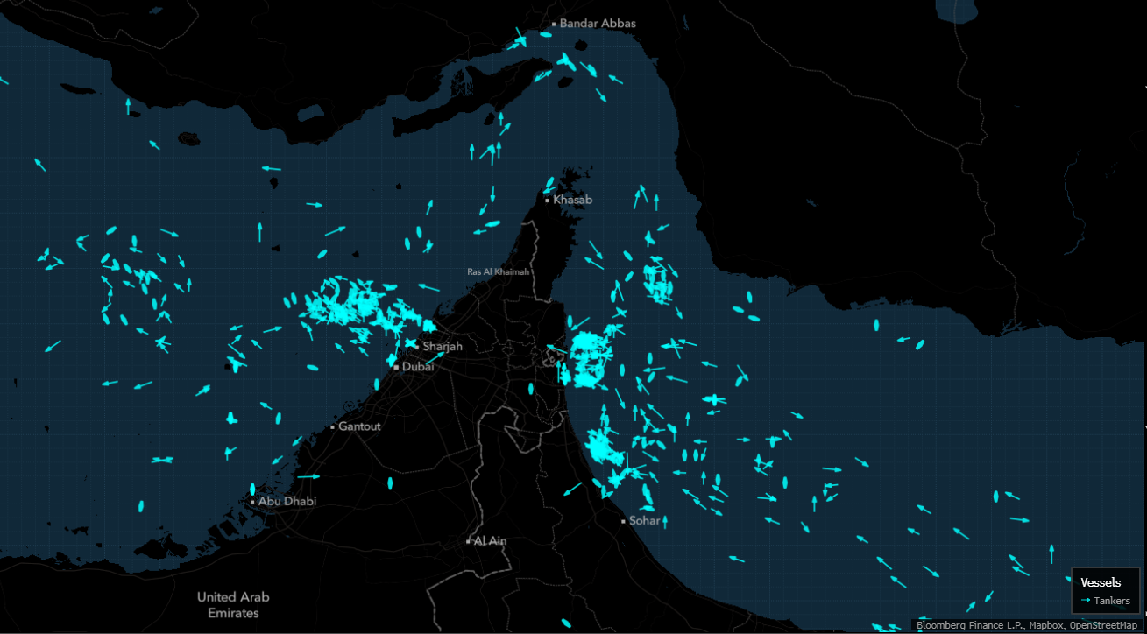Image resolution: width=1147 pixels, height=634 pixels.
Task: Select the Sohar city marker square
Action: tap(623, 521)
